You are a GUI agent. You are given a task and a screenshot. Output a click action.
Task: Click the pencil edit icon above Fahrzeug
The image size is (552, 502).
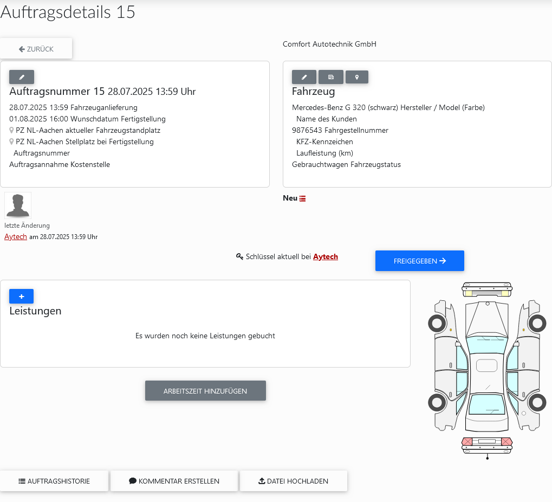click(304, 77)
